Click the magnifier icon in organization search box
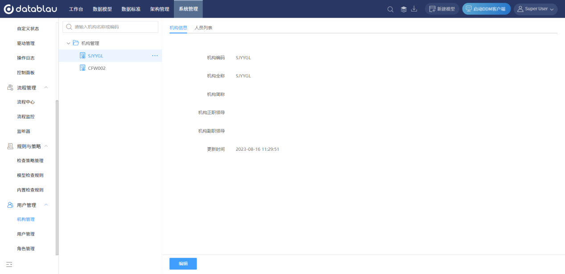Screen dimensions: 565x274 tap(69, 27)
